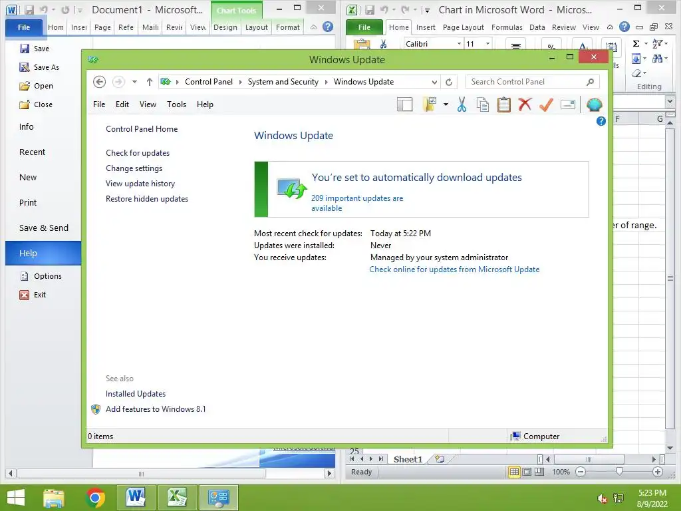Viewport: 681px width, 511px height.
Task: Click Excel zoom in plus button
Action: 658,472
